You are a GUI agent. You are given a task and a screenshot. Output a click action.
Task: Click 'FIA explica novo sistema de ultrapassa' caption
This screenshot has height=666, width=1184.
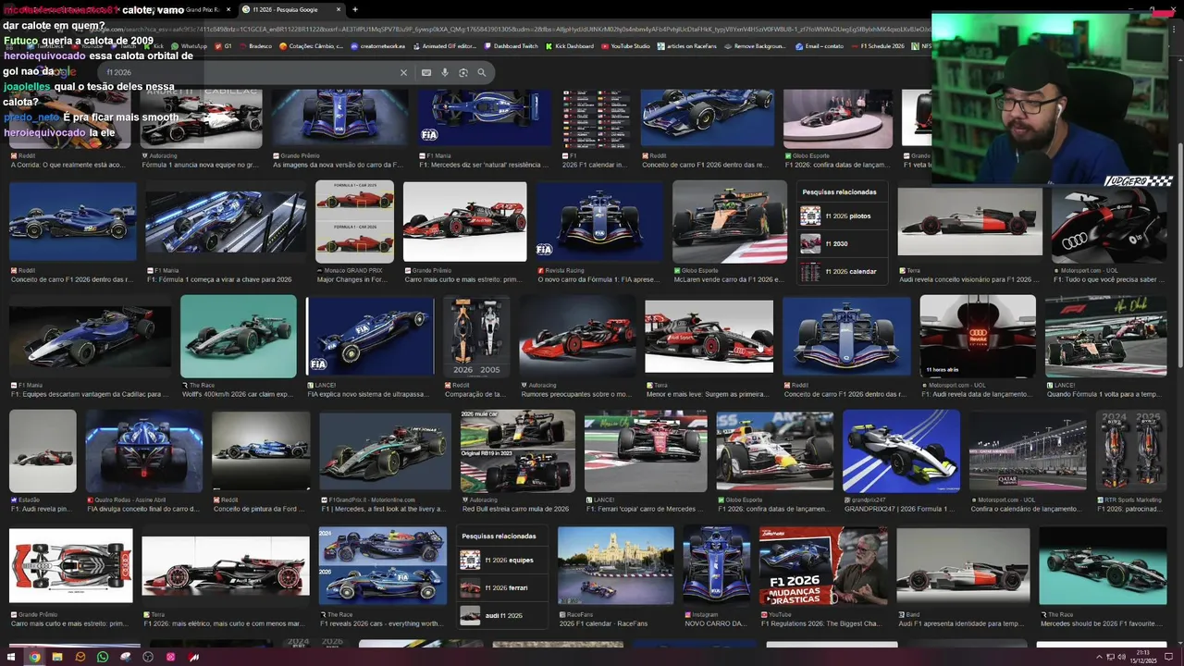[x=369, y=394]
